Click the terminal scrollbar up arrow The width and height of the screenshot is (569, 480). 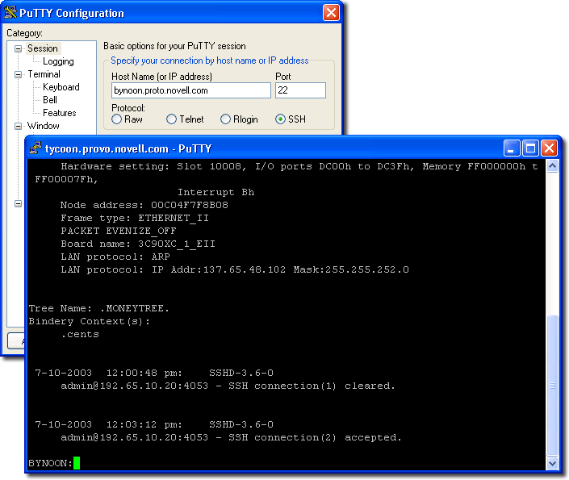pos(552,166)
